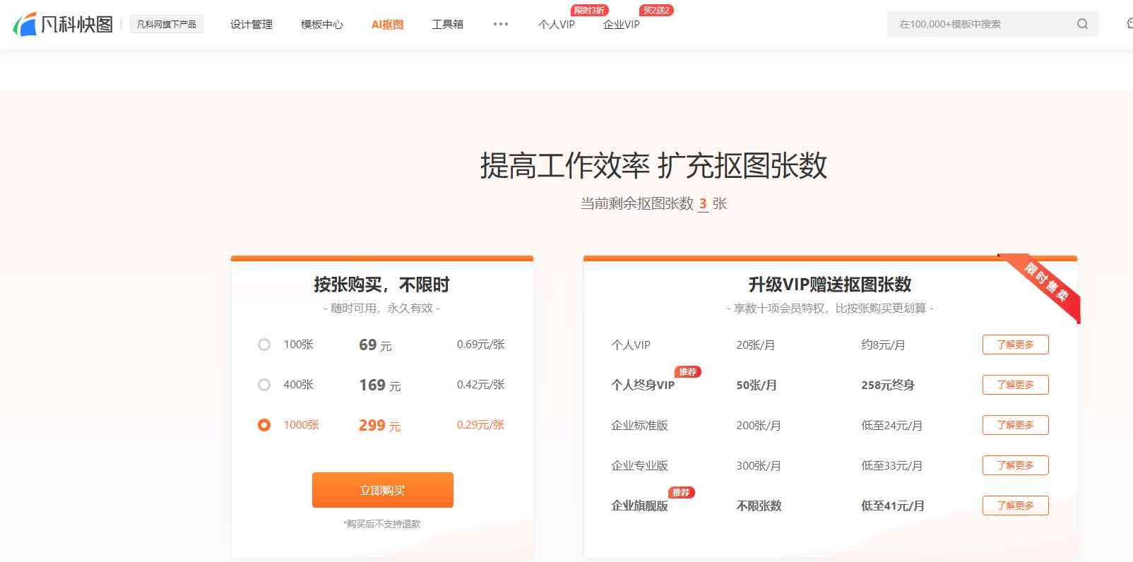1133x562 pixels.
Task: Click the 299 元 price
Action: (379, 426)
